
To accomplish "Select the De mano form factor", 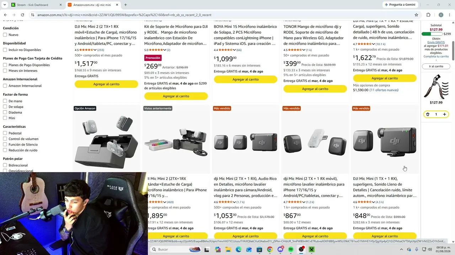I will pos(5,101).
